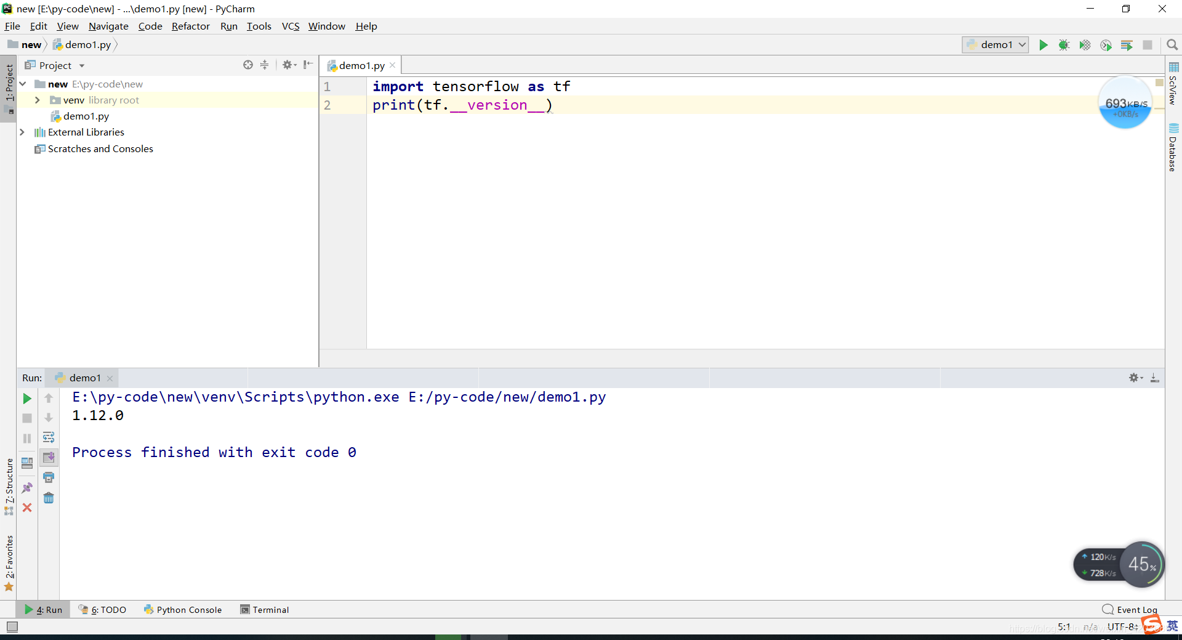This screenshot has height=640, width=1182.
Task: Open the SciView side panel
Action: click(1173, 83)
